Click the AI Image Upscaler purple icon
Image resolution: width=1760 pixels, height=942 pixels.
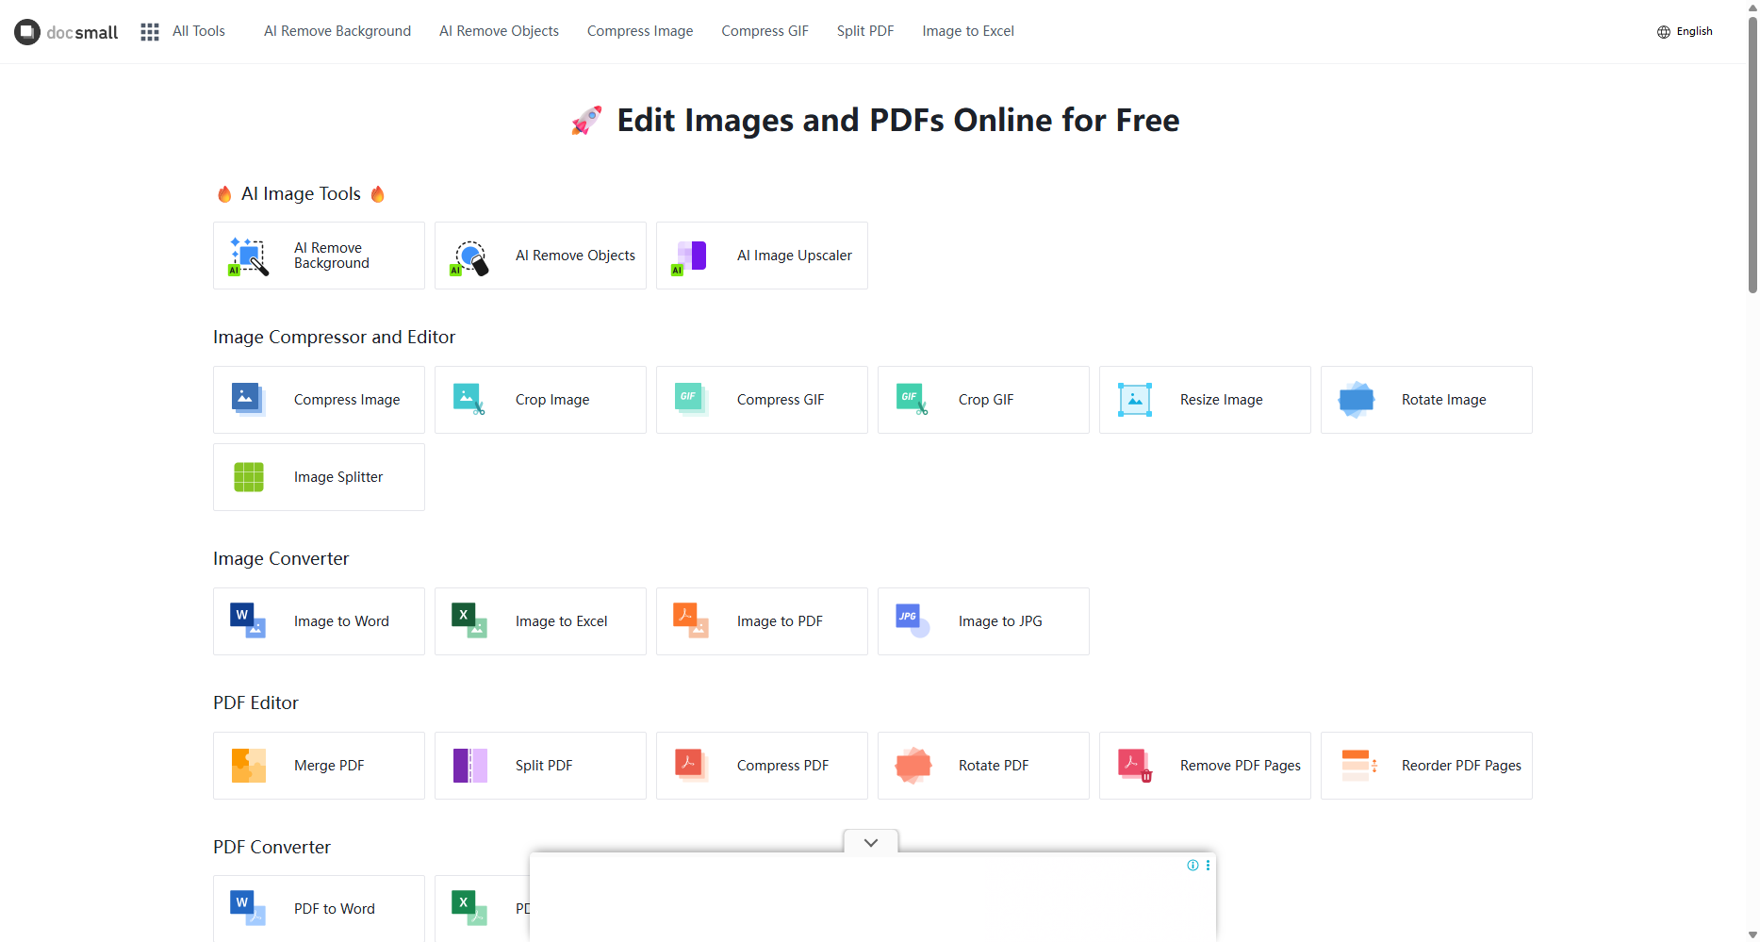690,256
